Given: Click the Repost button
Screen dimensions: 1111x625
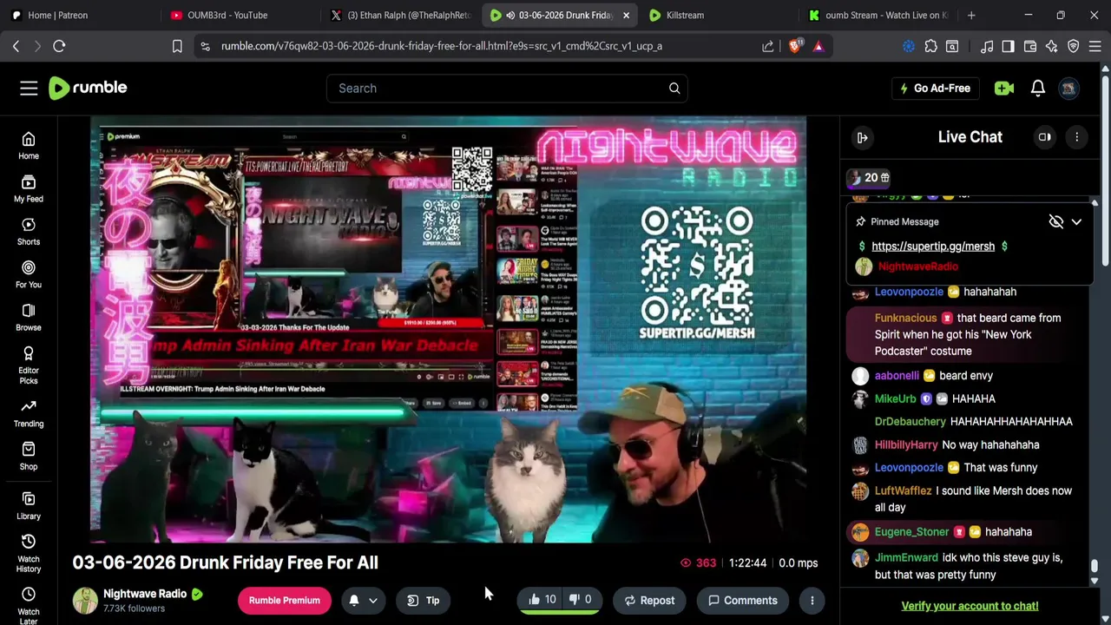Looking at the screenshot, I should click(649, 600).
